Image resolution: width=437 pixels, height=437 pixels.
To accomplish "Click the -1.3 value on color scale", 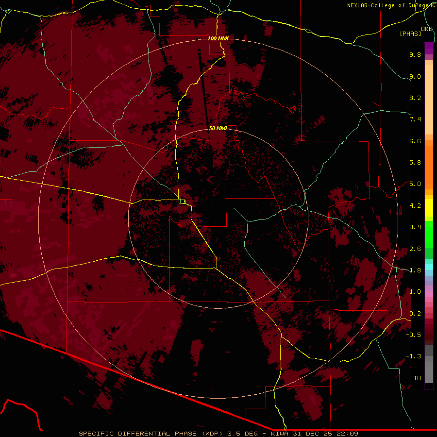I will point(413,356).
